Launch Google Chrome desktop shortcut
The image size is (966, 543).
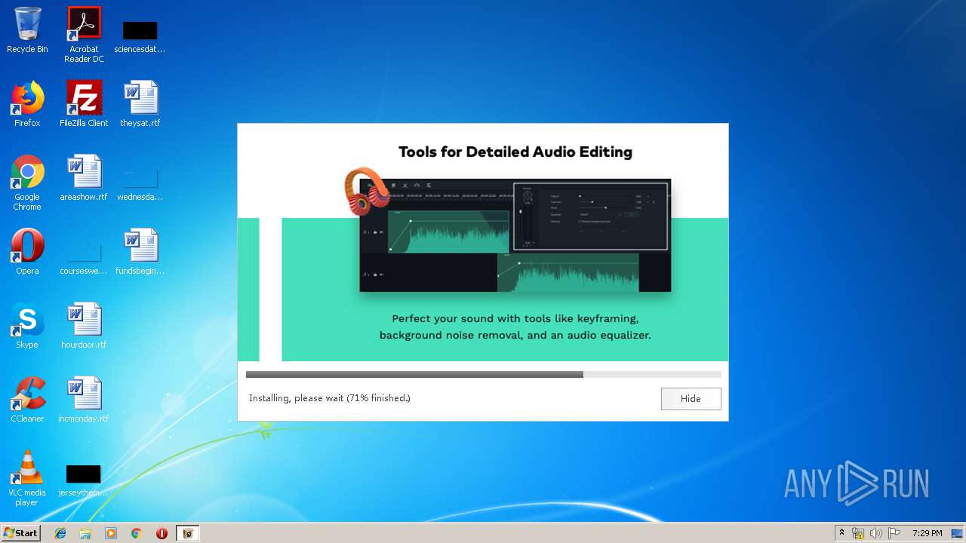pyautogui.click(x=27, y=183)
